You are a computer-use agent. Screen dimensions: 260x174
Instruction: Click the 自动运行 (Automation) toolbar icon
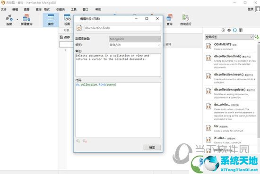(x=186, y=20)
